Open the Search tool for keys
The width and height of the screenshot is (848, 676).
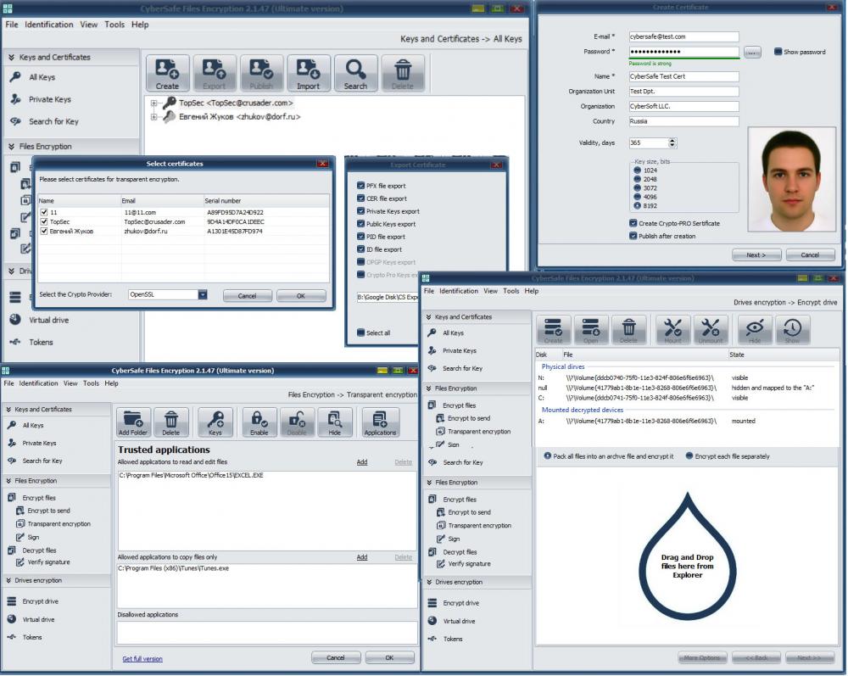[x=356, y=72]
